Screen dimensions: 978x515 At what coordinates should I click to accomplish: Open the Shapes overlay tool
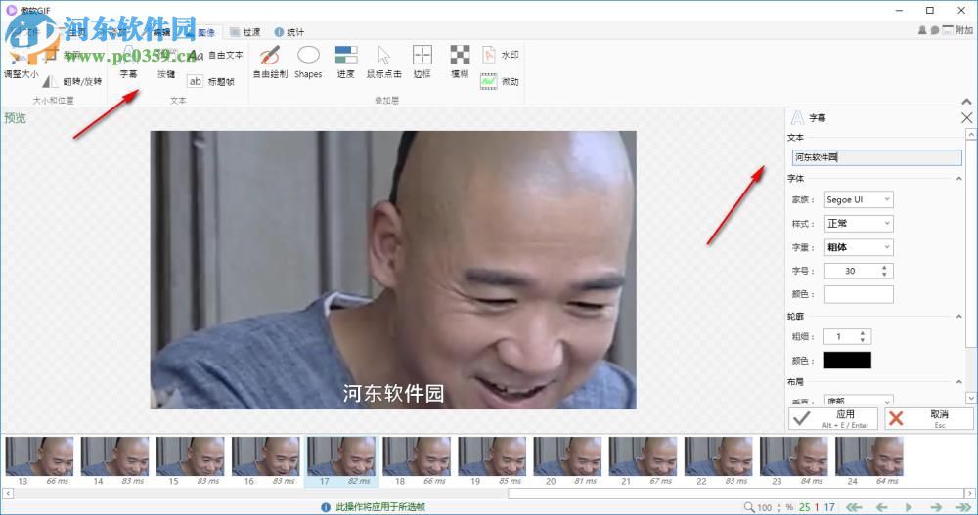[x=308, y=63]
